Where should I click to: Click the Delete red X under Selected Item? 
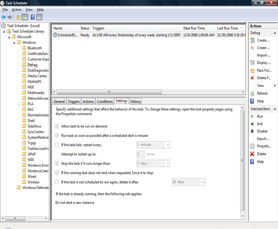252,154
